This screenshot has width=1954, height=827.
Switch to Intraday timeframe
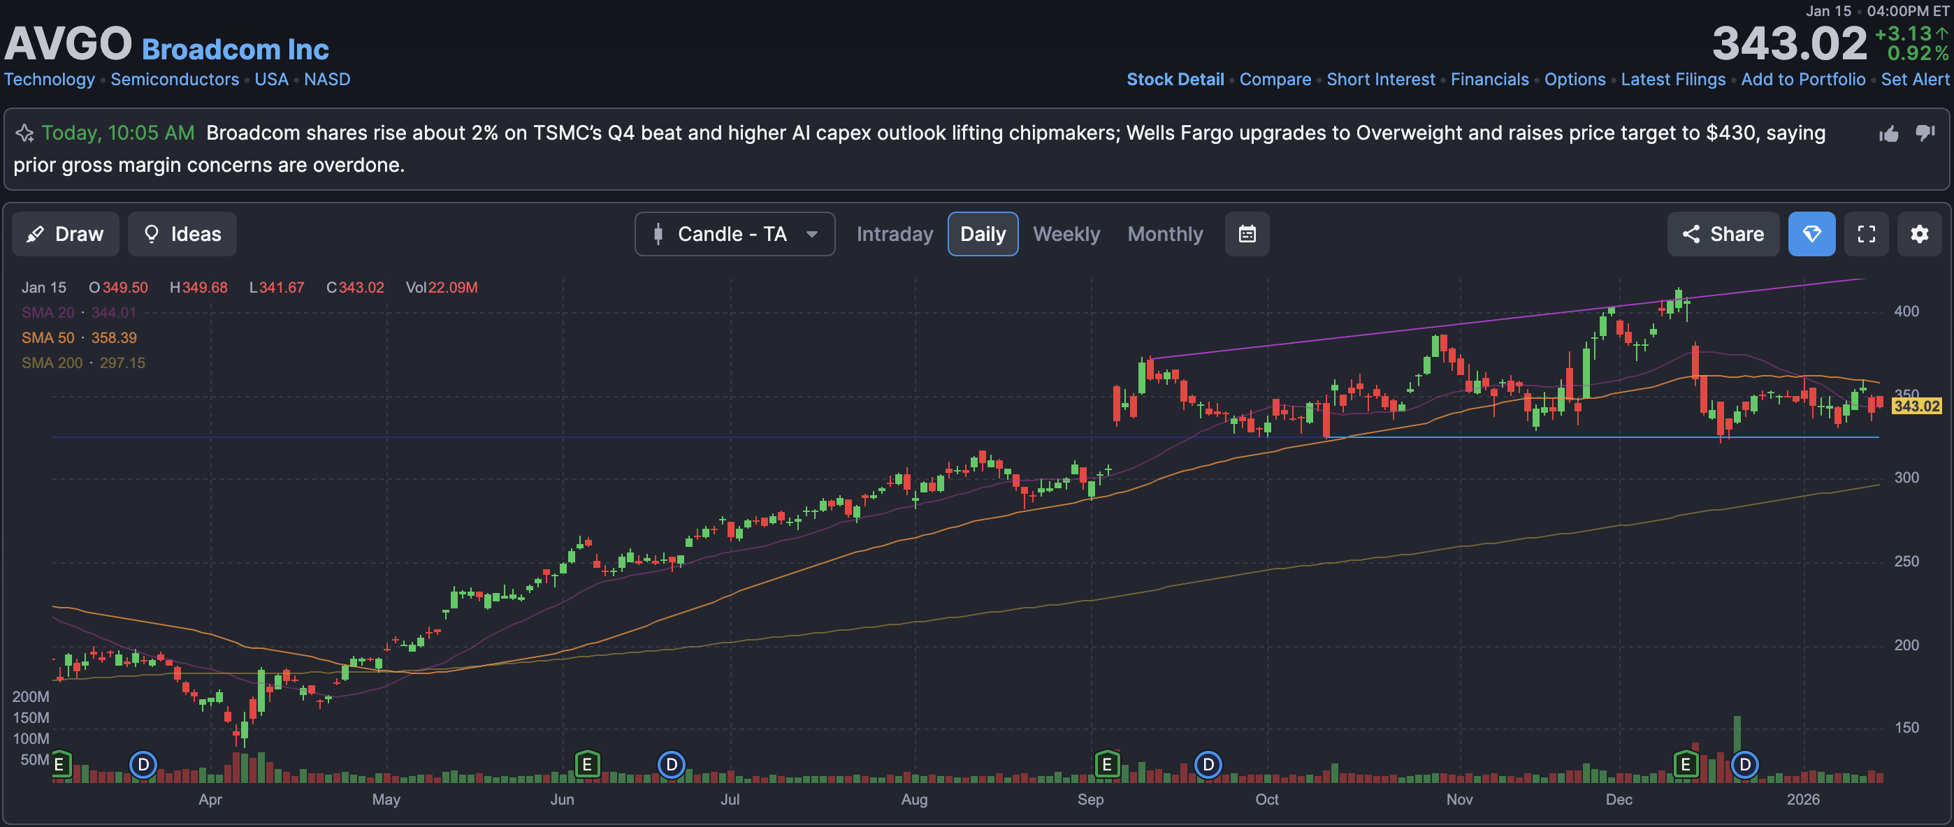(895, 234)
